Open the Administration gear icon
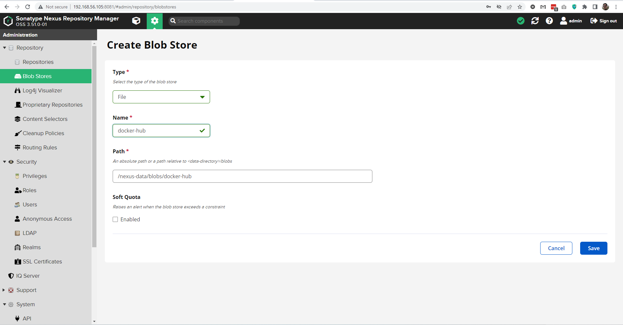The image size is (623, 325). [x=155, y=21]
